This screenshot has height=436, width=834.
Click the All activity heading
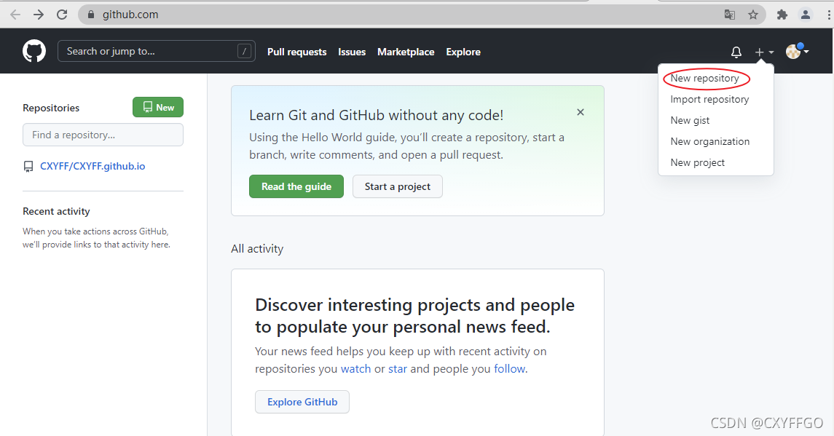click(257, 249)
